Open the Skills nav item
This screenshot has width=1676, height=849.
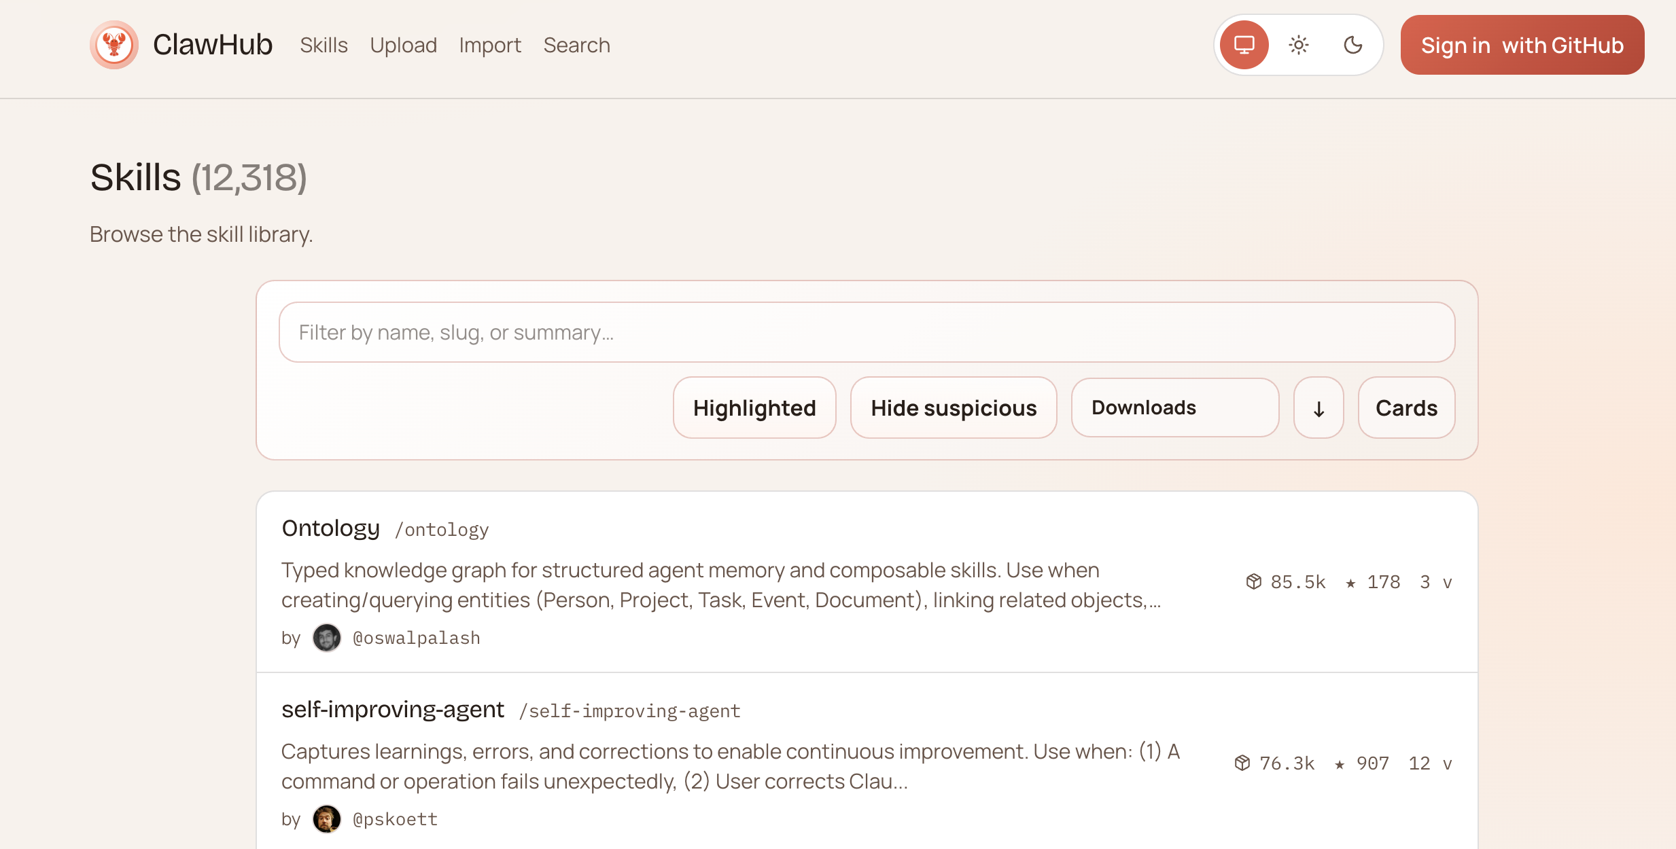coord(324,45)
